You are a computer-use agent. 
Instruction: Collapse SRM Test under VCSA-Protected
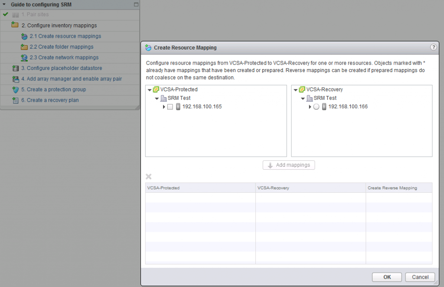point(157,99)
